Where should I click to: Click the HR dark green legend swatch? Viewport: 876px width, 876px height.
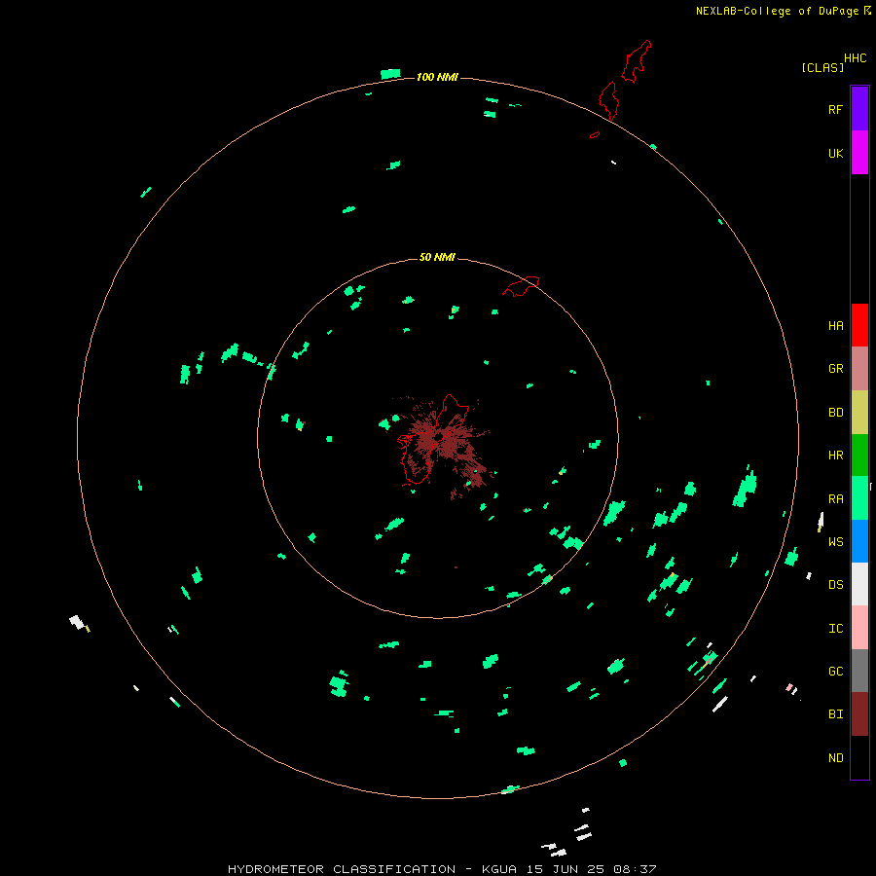point(859,455)
